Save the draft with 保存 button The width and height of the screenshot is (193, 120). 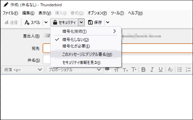click(95, 22)
